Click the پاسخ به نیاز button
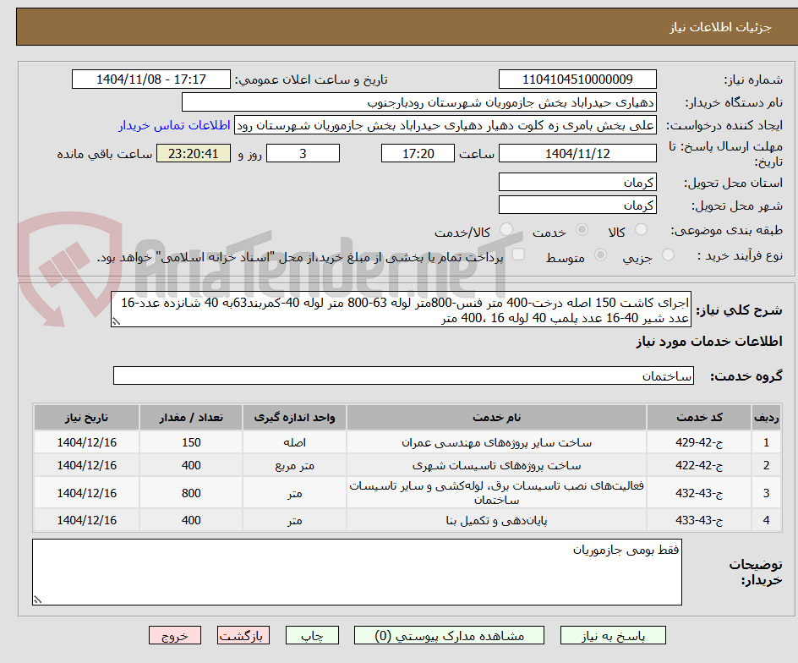 pyautogui.click(x=613, y=635)
